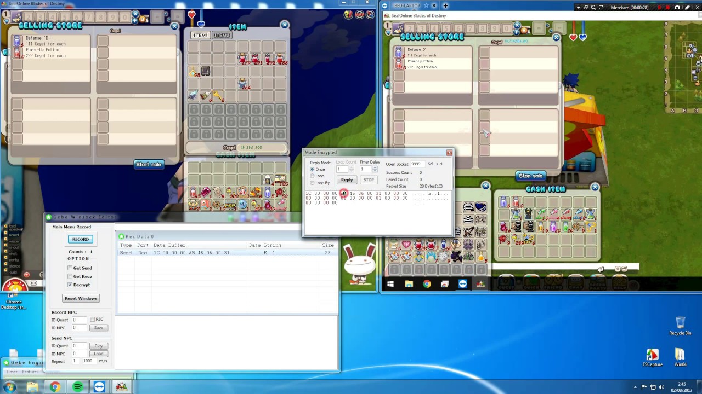Open the Recycle Bin desktop icon
Image resolution: width=702 pixels, height=394 pixels.
click(680, 326)
